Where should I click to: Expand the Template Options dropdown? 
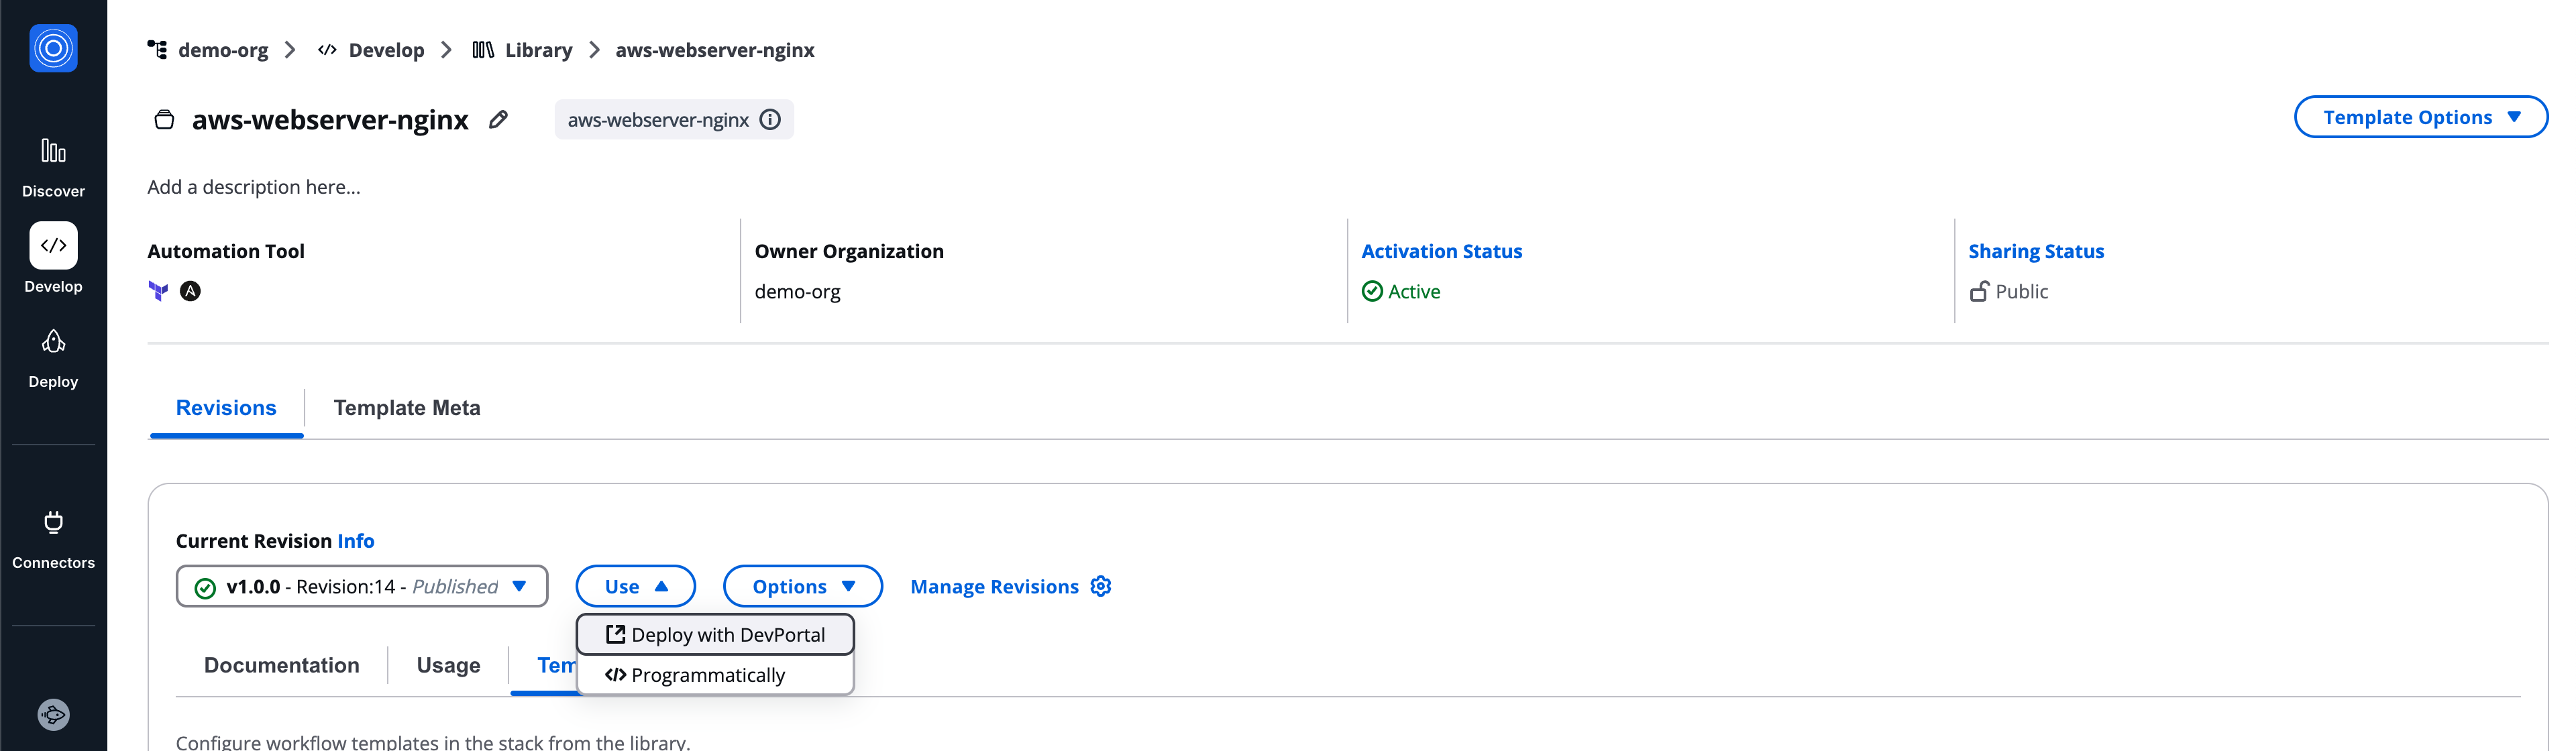coord(2420,117)
